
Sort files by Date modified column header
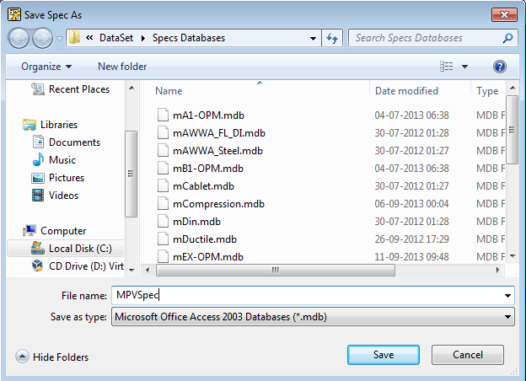pos(406,91)
